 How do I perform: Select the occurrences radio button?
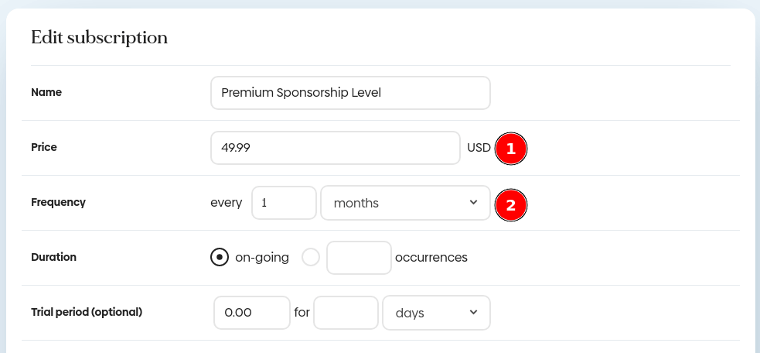tap(311, 257)
